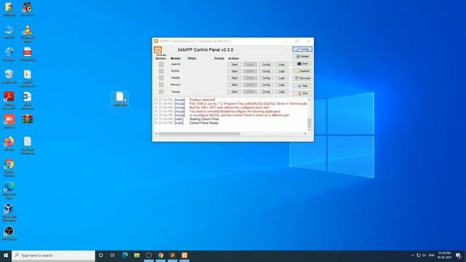Select the Firefox desktop icon
The width and height of the screenshot is (466, 262).
[x=9, y=144]
